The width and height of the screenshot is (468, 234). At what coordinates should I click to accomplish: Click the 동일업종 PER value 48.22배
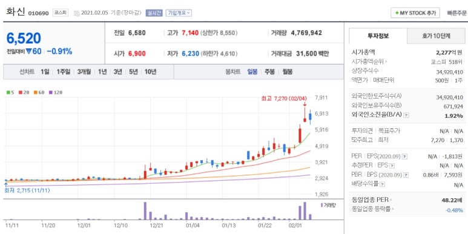tap(452, 200)
